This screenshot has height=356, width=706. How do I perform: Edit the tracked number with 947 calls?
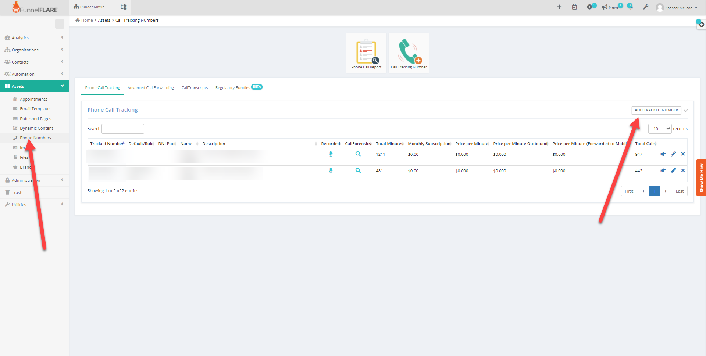click(x=673, y=154)
